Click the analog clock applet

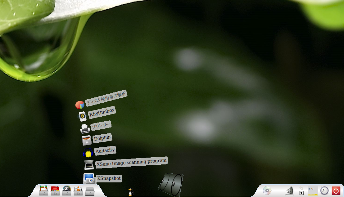point(324,190)
